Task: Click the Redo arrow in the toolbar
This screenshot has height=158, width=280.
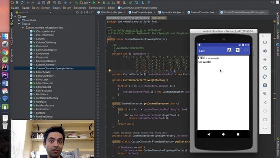Action: [x=33, y=3]
